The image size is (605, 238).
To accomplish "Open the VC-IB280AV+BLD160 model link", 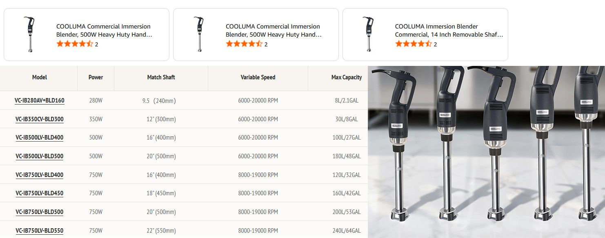I will click(x=40, y=100).
